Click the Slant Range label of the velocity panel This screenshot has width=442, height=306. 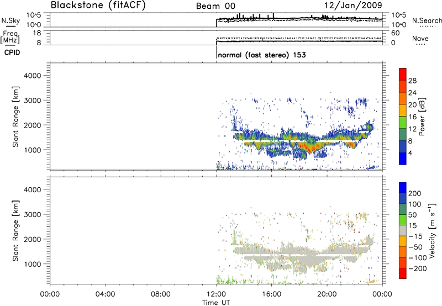15,231
